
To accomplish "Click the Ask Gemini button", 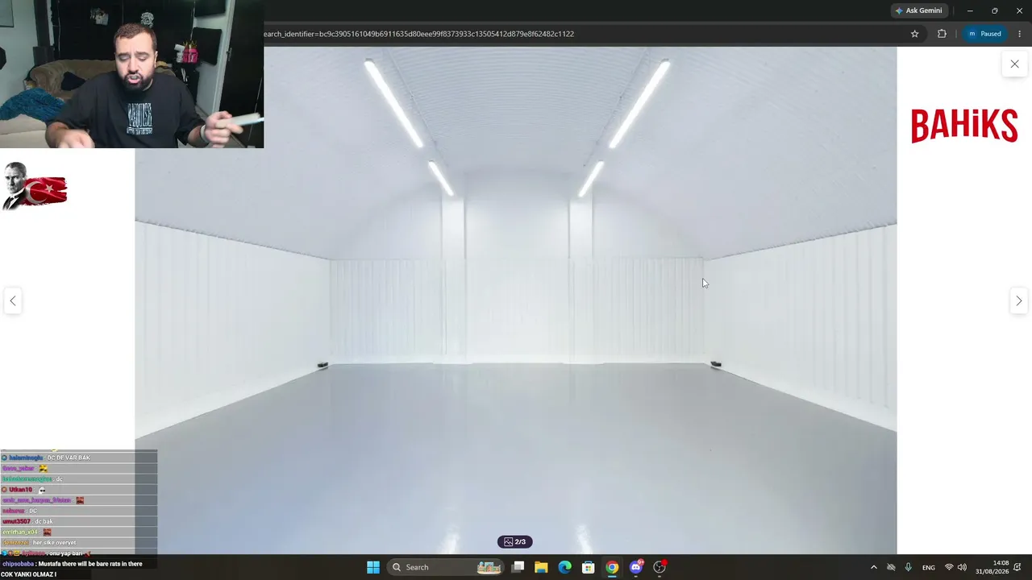I will pyautogui.click(x=918, y=10).
